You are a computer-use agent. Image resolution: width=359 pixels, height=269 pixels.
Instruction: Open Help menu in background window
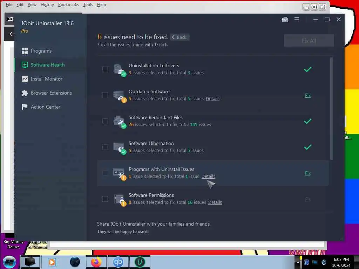[x=101, y=5]
